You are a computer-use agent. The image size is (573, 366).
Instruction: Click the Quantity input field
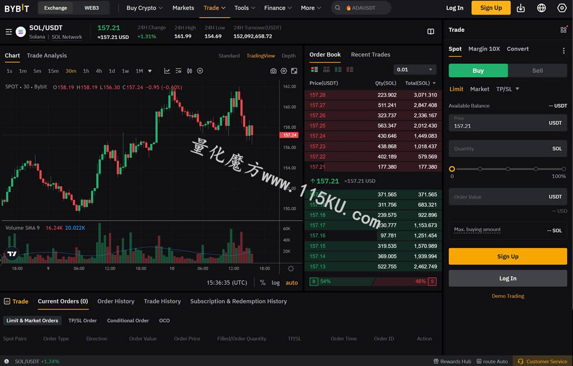click(508, 149)
